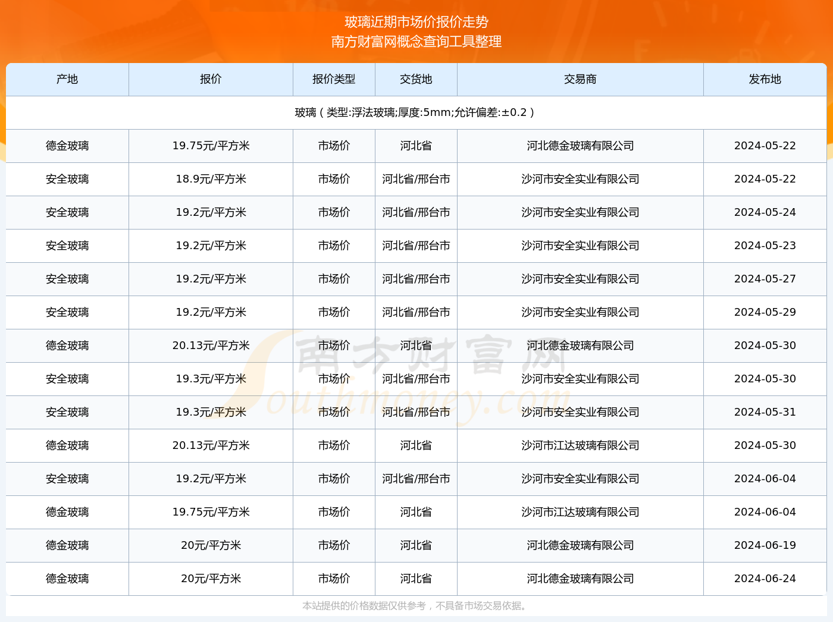Click 安全玻璃 in the 2024-05-23 row

point(67,246)
